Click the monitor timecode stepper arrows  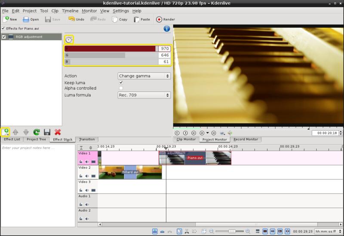pyautogui.click(x=341, y=133)
